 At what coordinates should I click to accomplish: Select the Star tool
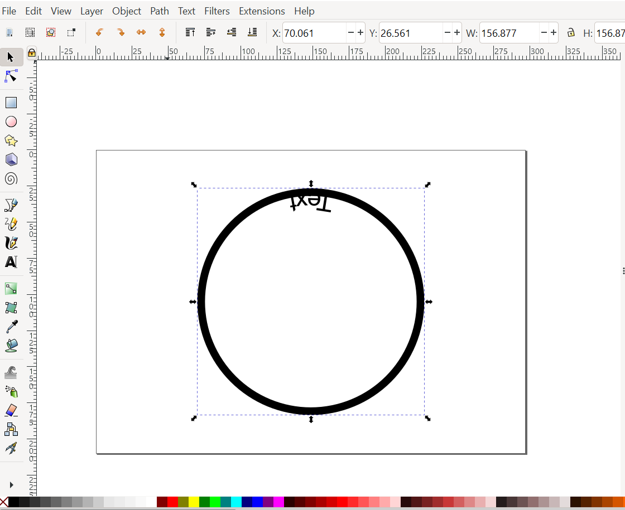click(x=11, y=140)
